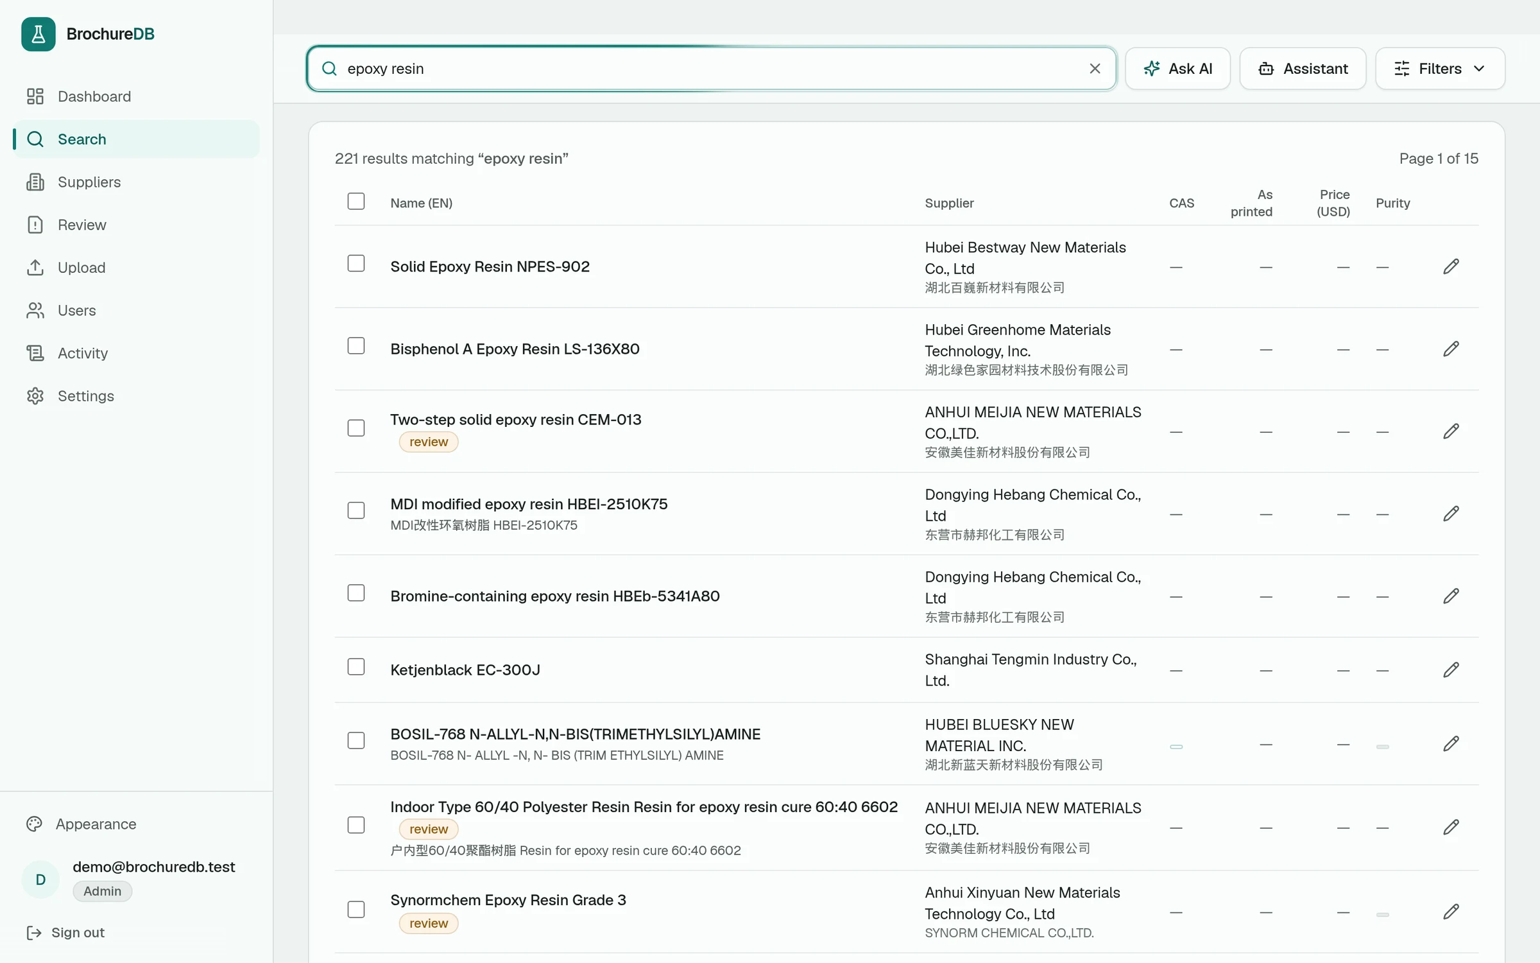The height and width of the screenshot is (963, 1540).
Task: Clear the epoxy resin search query
Action: coord(1095,69)
